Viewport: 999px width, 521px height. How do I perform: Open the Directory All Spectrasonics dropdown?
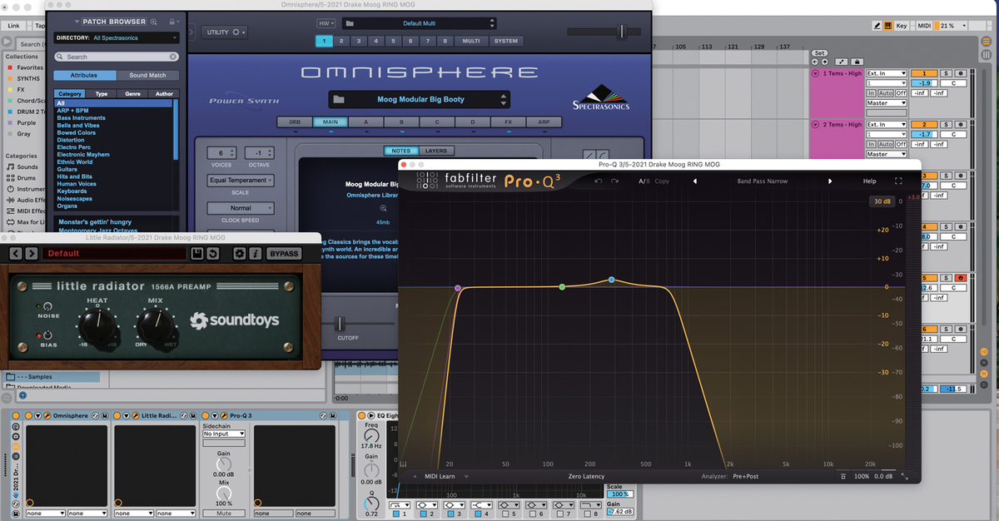pos(117,38)
